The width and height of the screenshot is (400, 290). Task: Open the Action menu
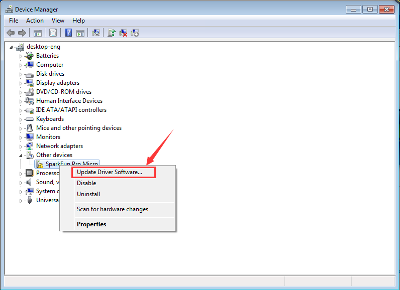tap(35, 21)
